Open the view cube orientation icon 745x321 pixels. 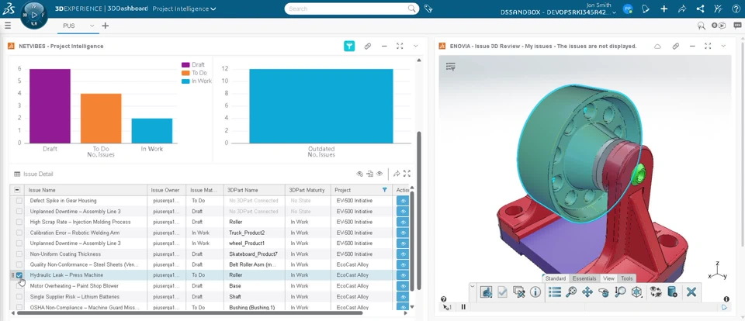(x=636, y=292)
